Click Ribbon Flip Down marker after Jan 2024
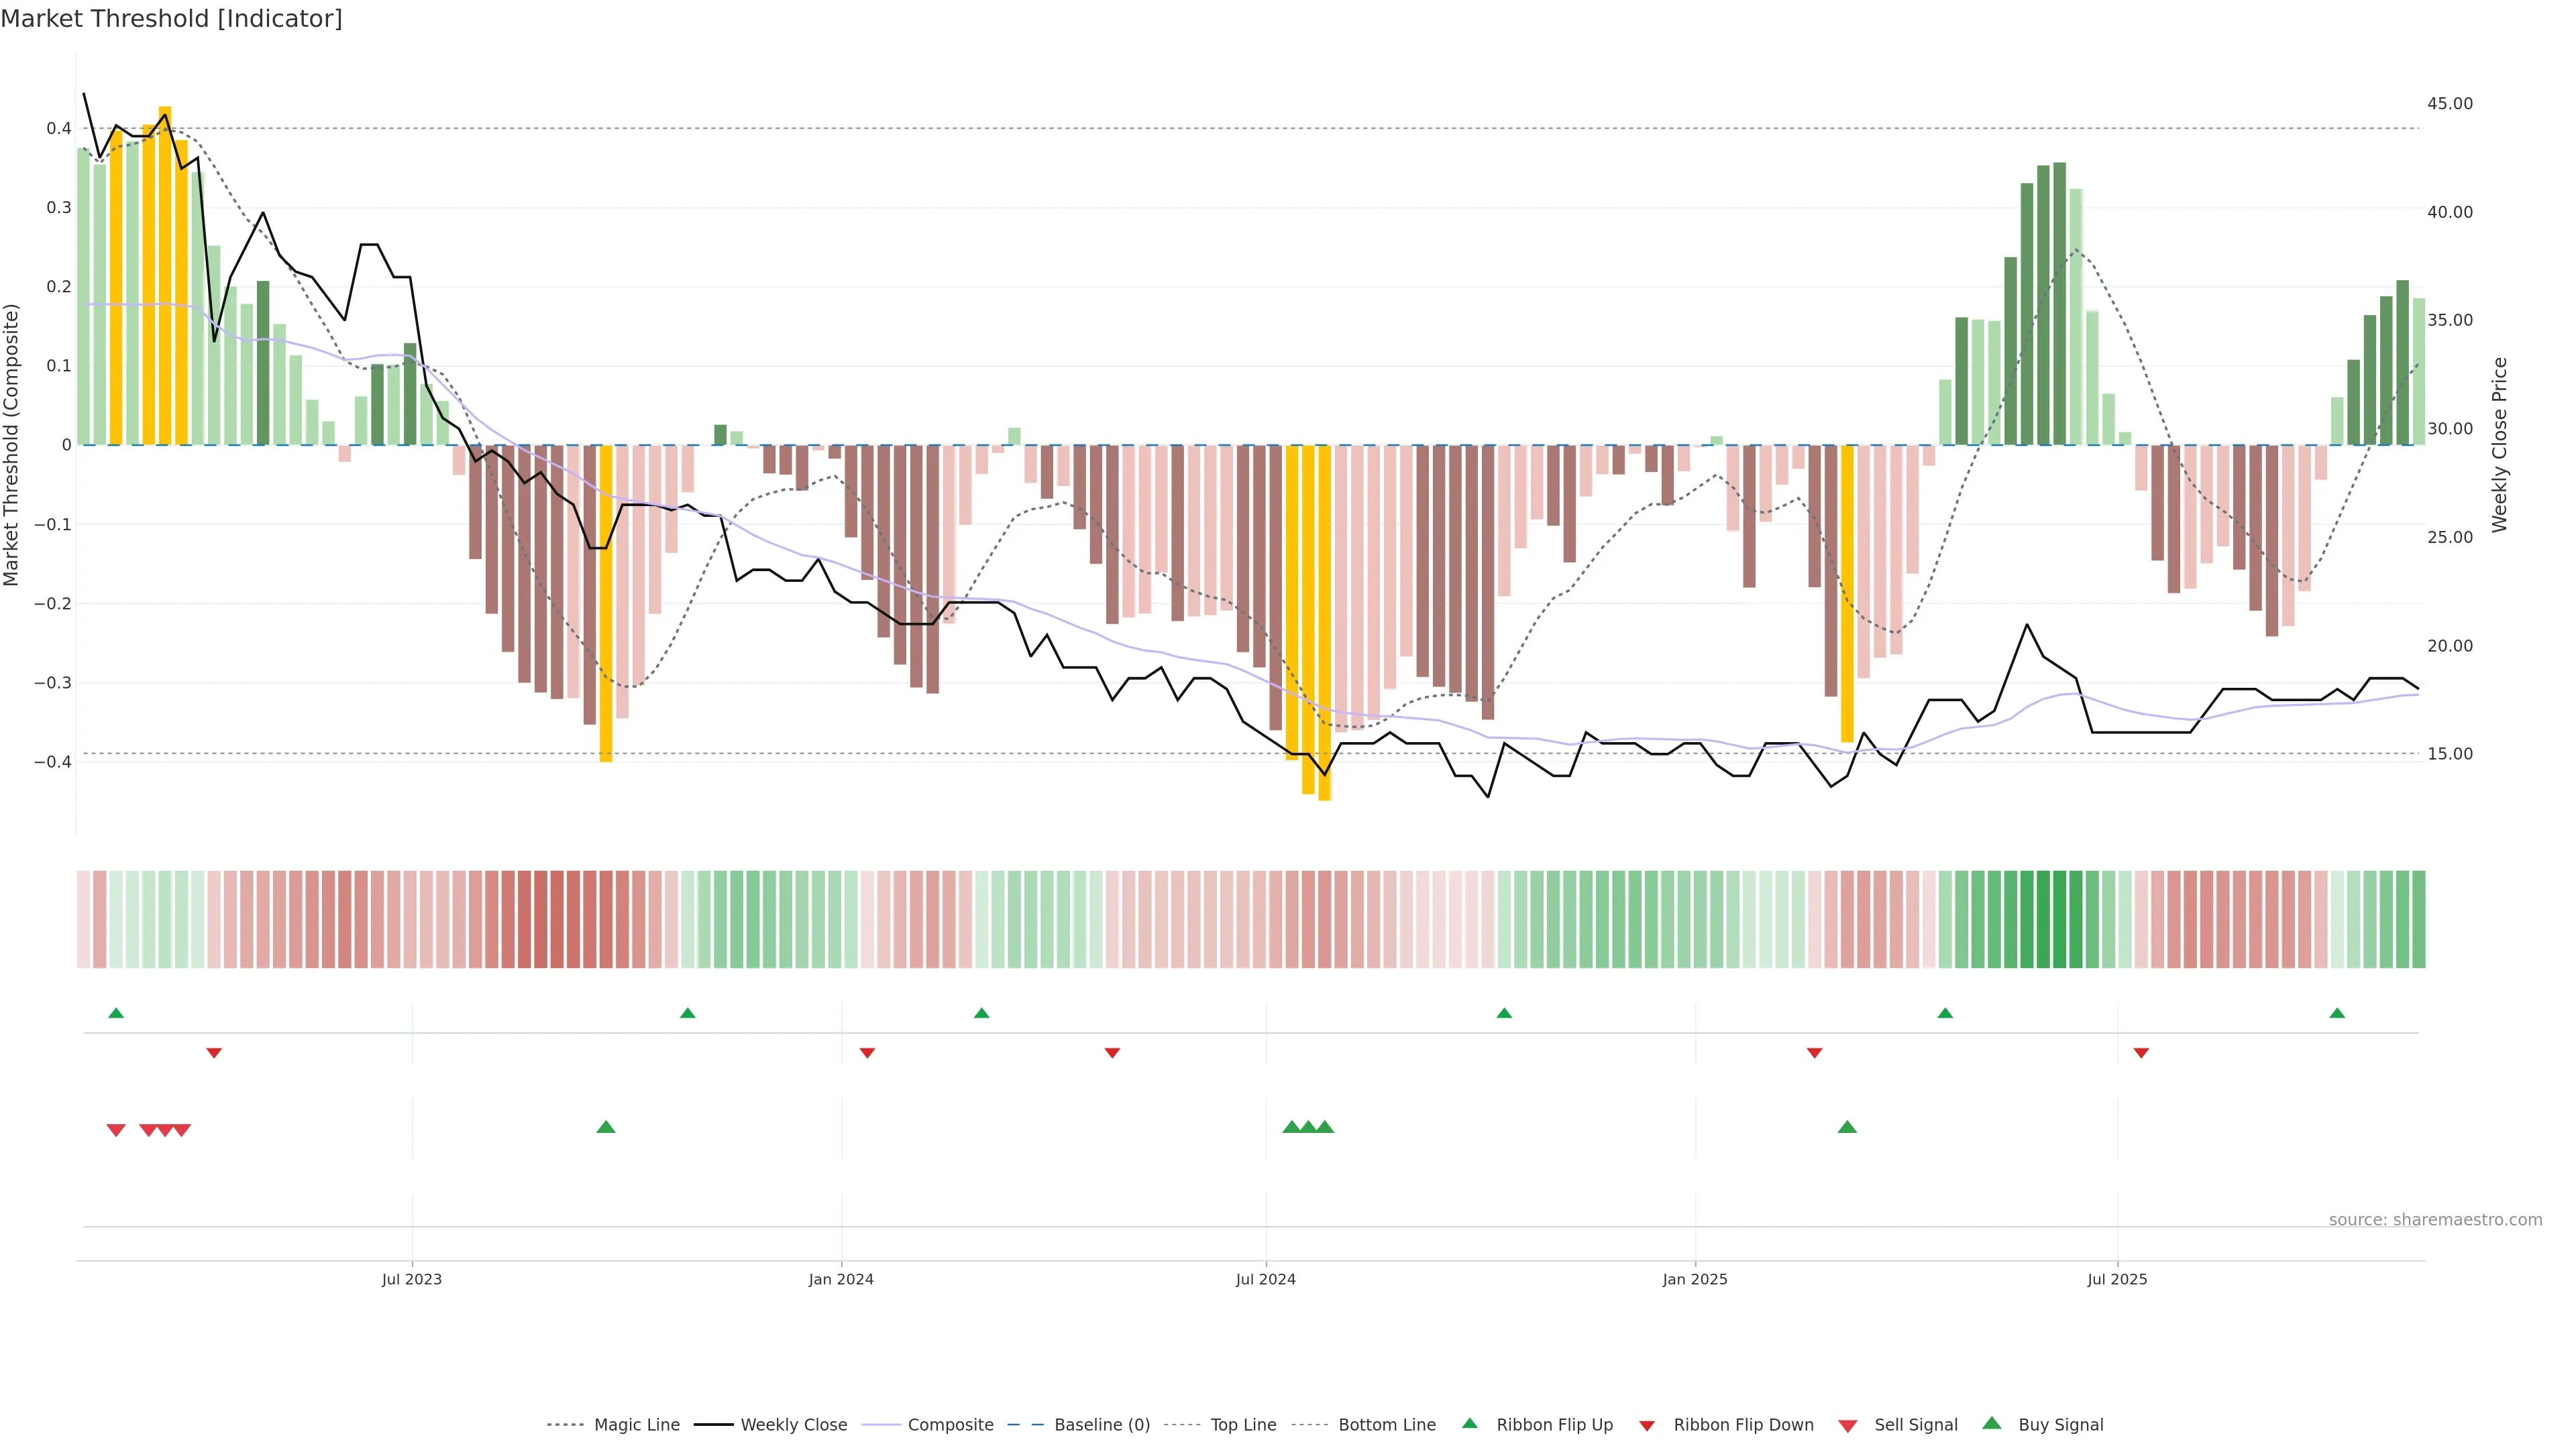This screenshot has height=1448, width=2576. pos(867,1053)
